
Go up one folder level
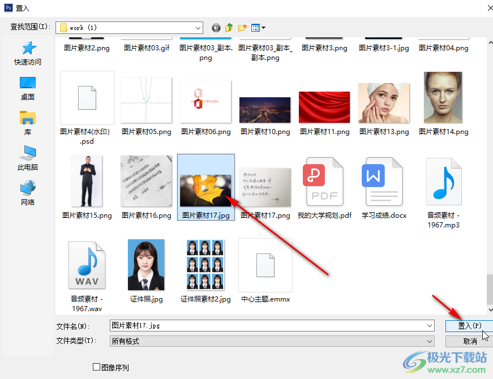(229, 28)
